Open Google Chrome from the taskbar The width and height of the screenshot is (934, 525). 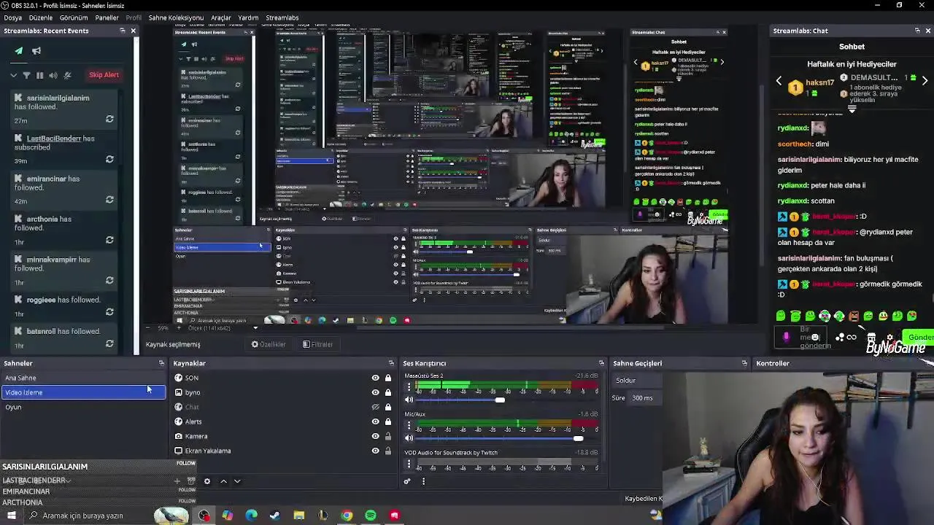(347, 516)
